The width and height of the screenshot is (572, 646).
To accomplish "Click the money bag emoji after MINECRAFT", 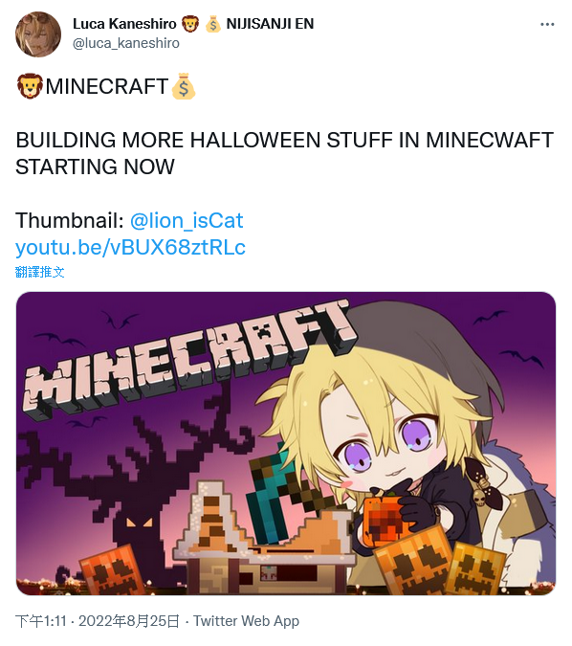I will tap(183, 86).
